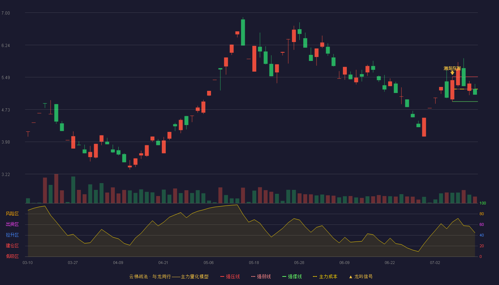
Task: Toggle the 强撑线 legend entry
Action: click(x=292, y=276)
